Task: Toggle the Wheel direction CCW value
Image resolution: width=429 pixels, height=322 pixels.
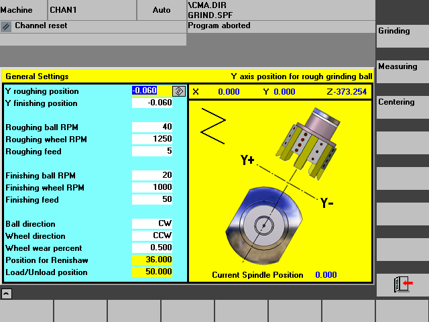Action: (x=152, y=235)
